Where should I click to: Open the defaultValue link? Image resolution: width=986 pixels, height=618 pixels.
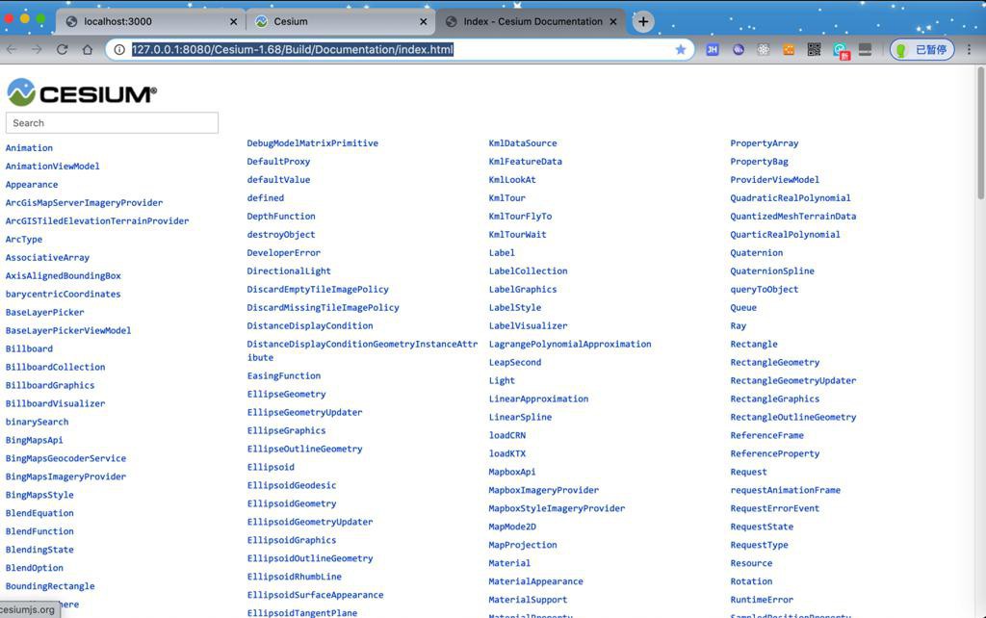278,180
